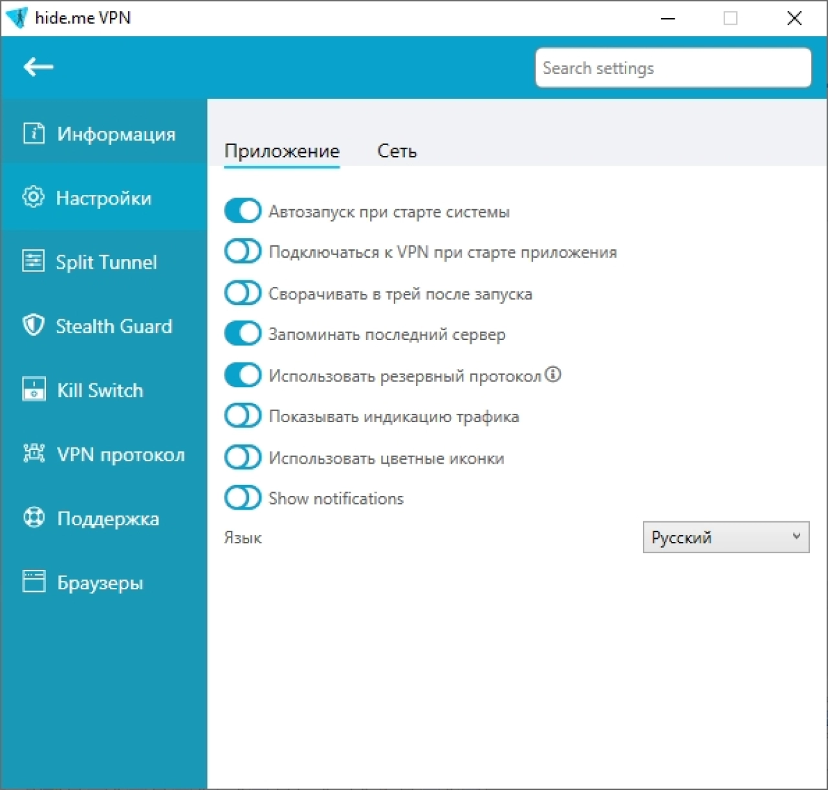Click the VPN протокол icon
Image resolution: width=828 pixels, height=790 pixels.
tap(34, 453)
